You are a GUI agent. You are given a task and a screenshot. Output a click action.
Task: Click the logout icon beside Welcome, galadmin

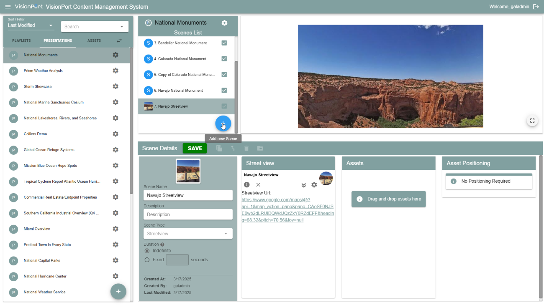point(536,7)
